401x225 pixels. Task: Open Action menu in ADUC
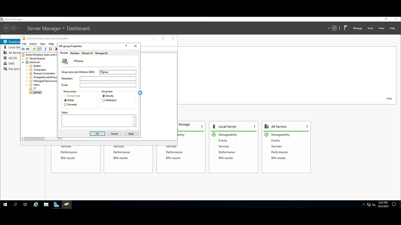33,44
